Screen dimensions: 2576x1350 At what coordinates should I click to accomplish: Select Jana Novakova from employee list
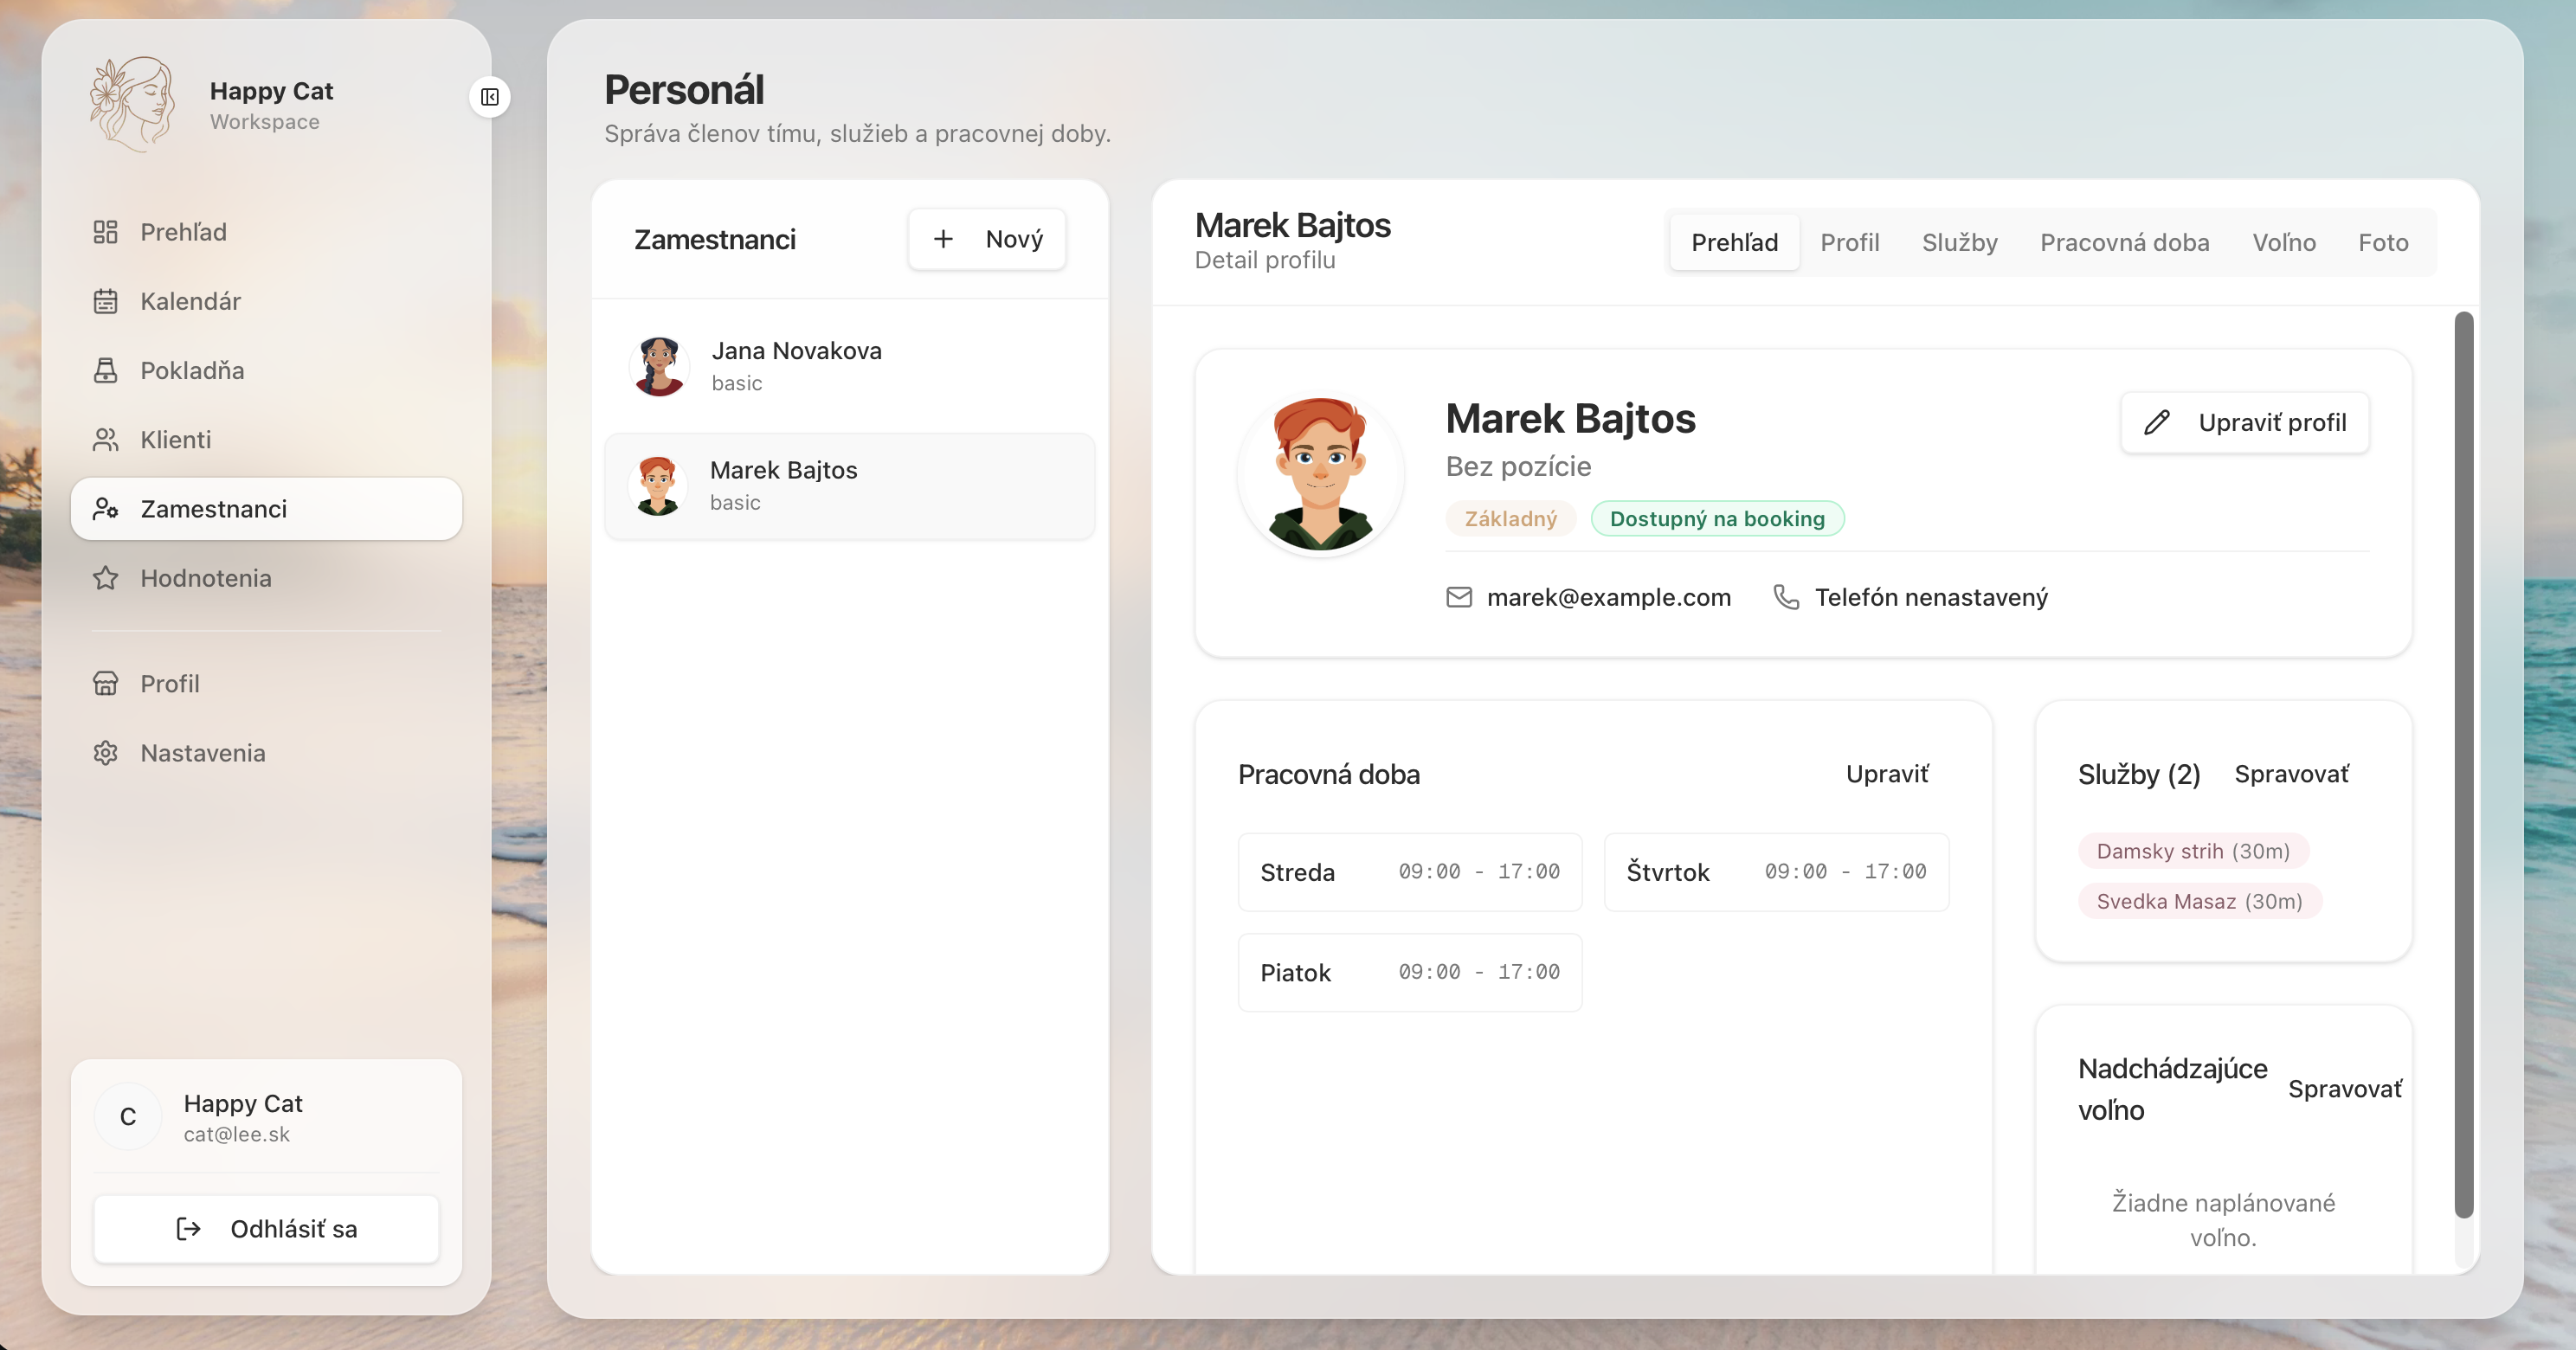[x=797, y=365]
